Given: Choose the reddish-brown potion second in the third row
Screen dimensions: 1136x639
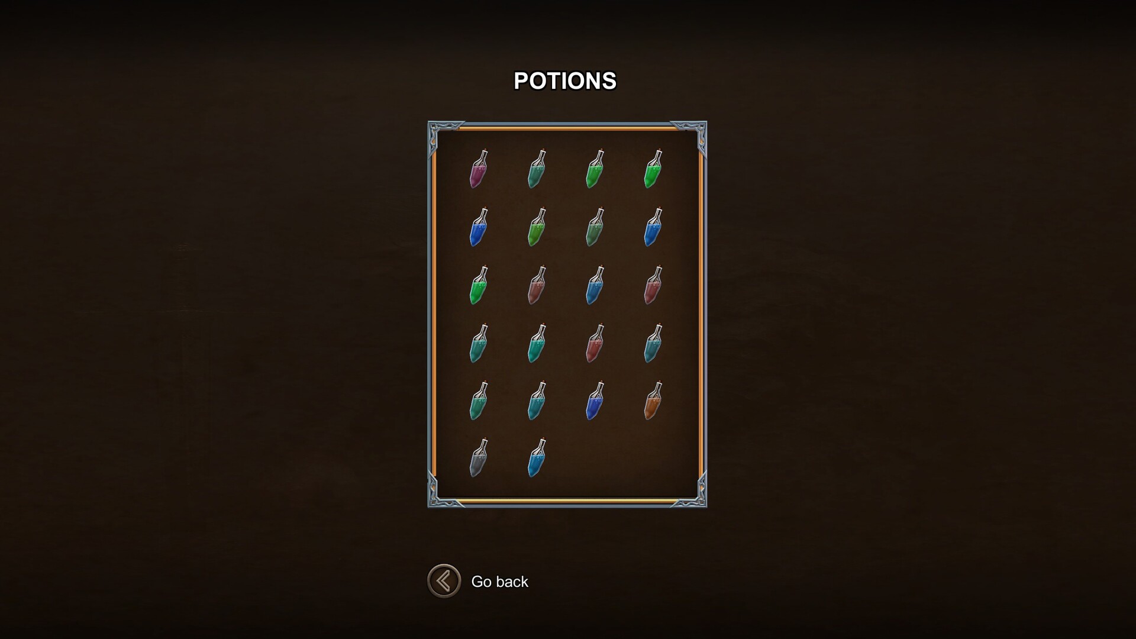Looking at the screenshot, I should (537, 285).
